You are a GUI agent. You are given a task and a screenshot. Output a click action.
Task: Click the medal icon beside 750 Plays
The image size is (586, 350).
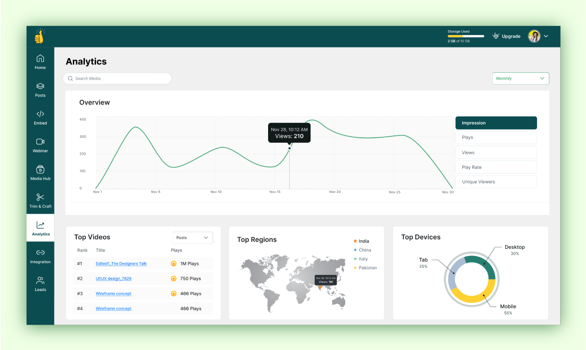click(x=173, y=279)
